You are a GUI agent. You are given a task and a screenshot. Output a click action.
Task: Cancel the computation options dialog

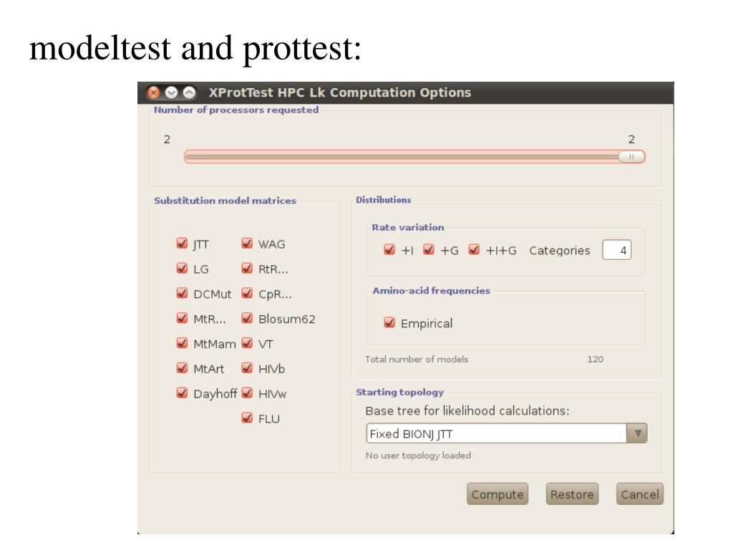[639, 494]
